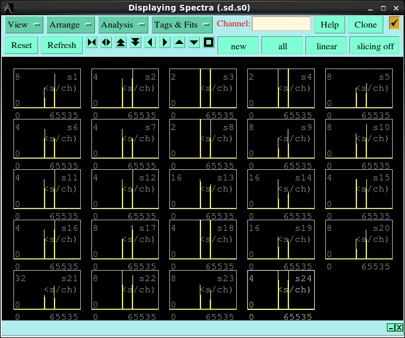Image resolution: width=405 pixels, height=338 pixels.
Task: Select the s21 spectrum plot
Action: (47, 290)
